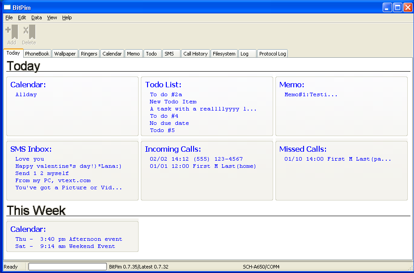Switch to the Todo tab
This screenshot has width=414, height=273.
point(152,54)
